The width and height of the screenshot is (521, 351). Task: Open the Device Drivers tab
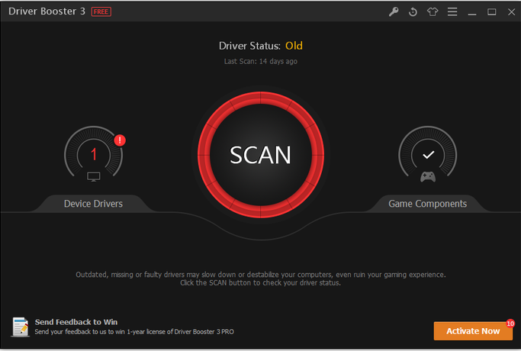pyautogui.click(x=93, y=204)
